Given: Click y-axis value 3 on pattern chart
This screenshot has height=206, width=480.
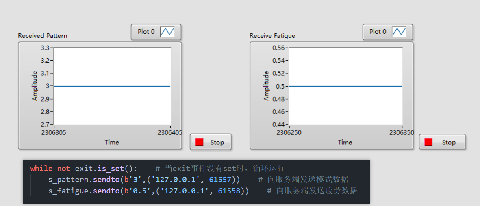Looking at the screenshot, I should pos(48,86).
